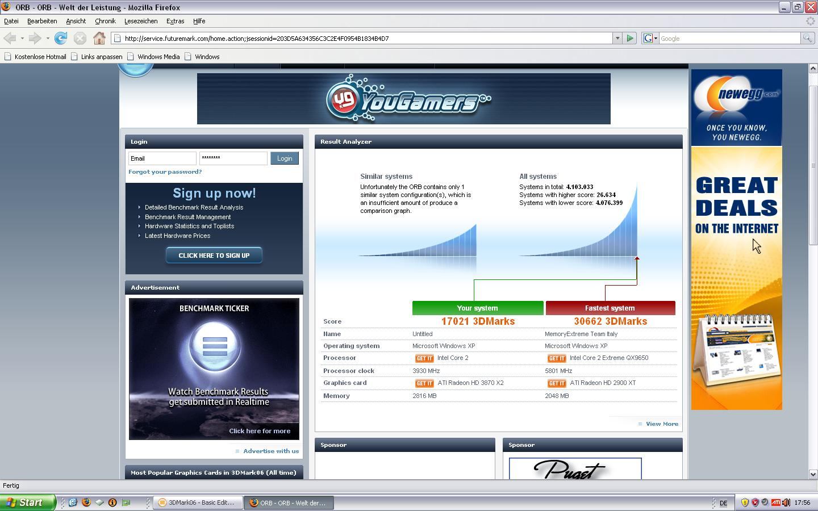818x511 pixels.
Task: Click GET IT for Core 2 Extreme QX9650
Action: (557, 358)
